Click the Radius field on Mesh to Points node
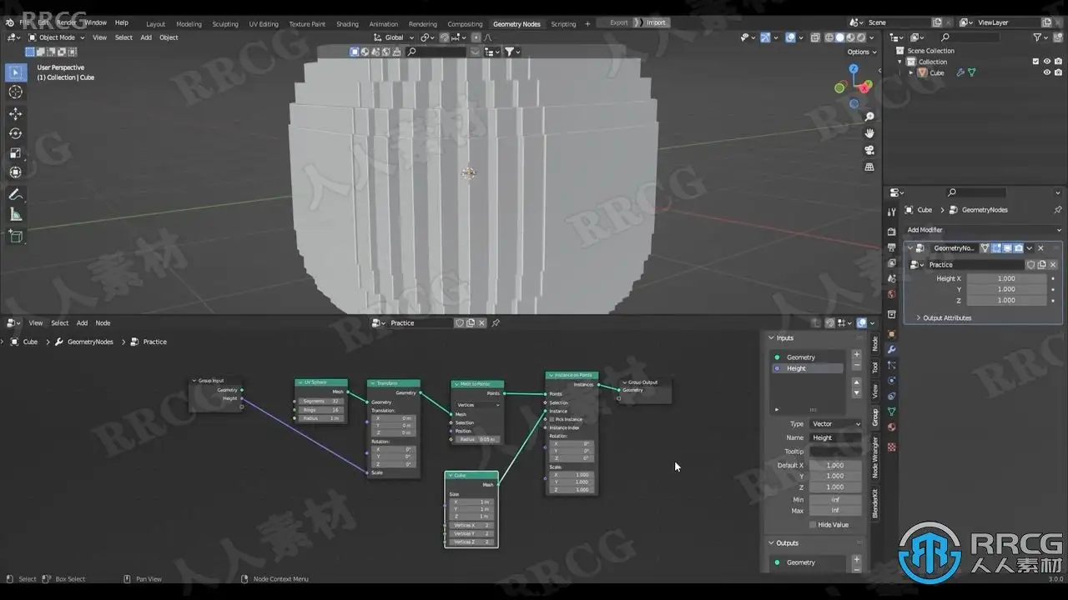 pos(478,439)
